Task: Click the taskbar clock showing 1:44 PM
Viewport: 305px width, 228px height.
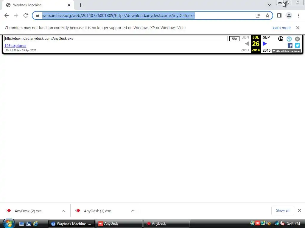Action: [x=293, y=224]
